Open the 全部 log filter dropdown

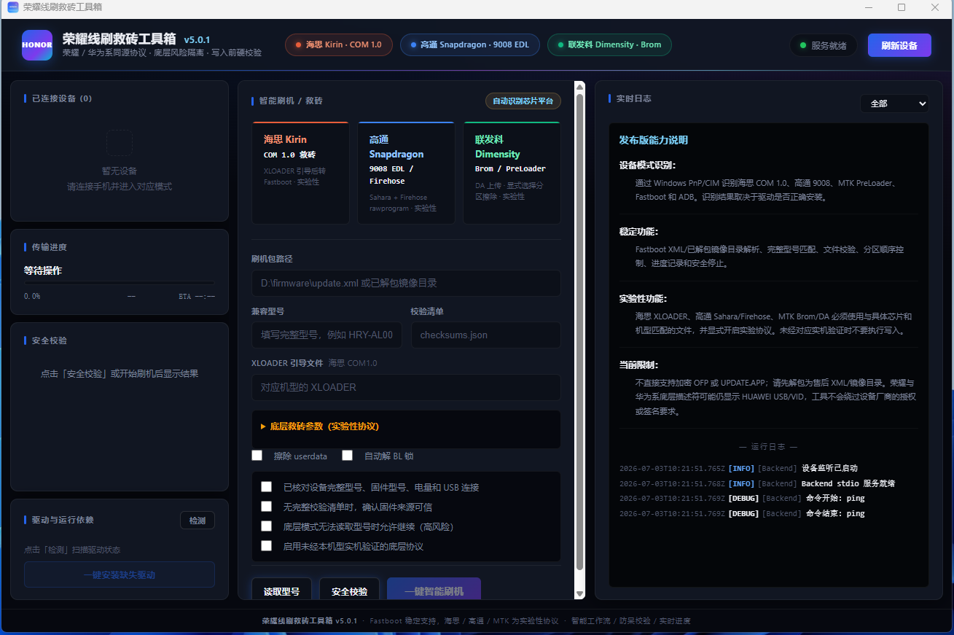pyautogui.click(x=894, y=104)
